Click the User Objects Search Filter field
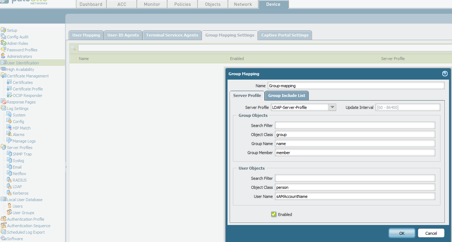 point(355,178)
